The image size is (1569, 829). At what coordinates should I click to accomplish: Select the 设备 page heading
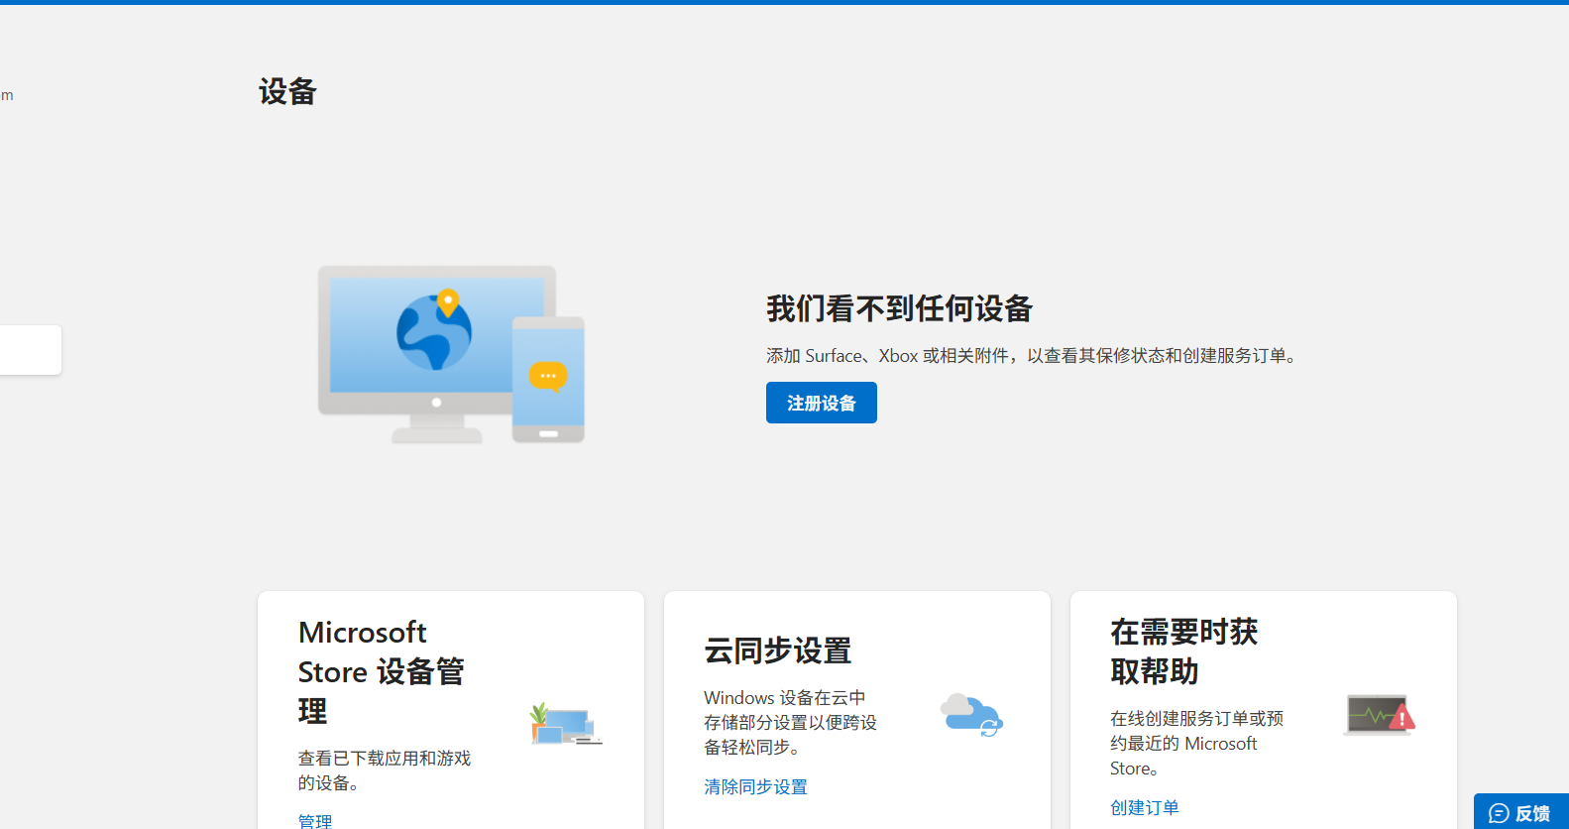coord(287,92)
